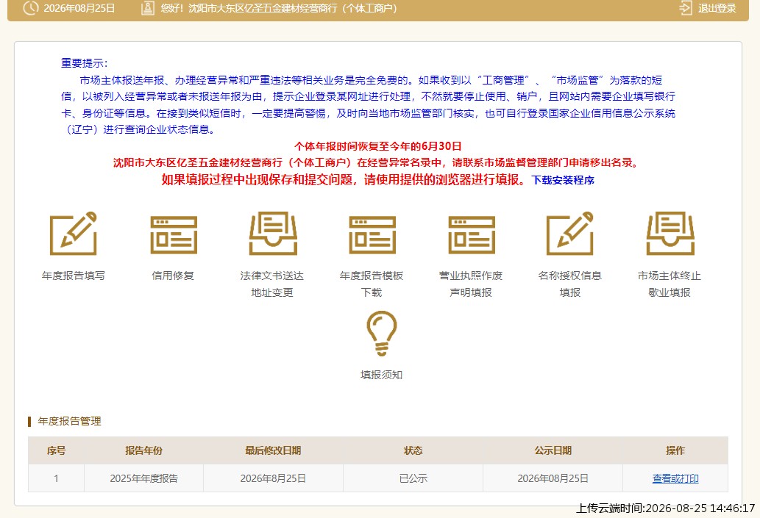Click the 序号 column header
Image resolution: width=760 pixels, height=518 pixels.
56,450
